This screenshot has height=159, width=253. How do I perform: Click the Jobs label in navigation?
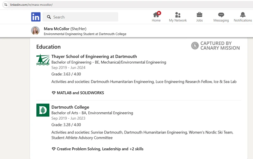click(200, 20)
